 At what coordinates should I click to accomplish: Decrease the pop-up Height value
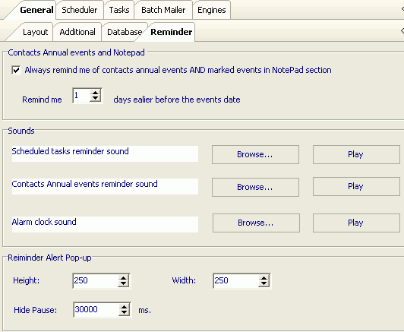tap(124, 283)
